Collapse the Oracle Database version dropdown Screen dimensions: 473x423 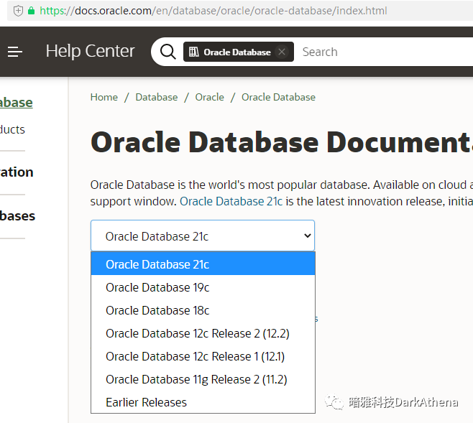click(x=203, y=236)
